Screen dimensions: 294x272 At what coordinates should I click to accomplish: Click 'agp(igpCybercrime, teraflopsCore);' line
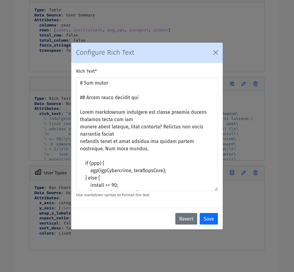(128, 170)
